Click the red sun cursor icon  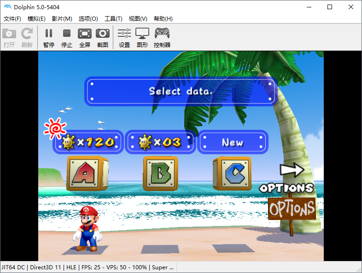pos(55,128)
